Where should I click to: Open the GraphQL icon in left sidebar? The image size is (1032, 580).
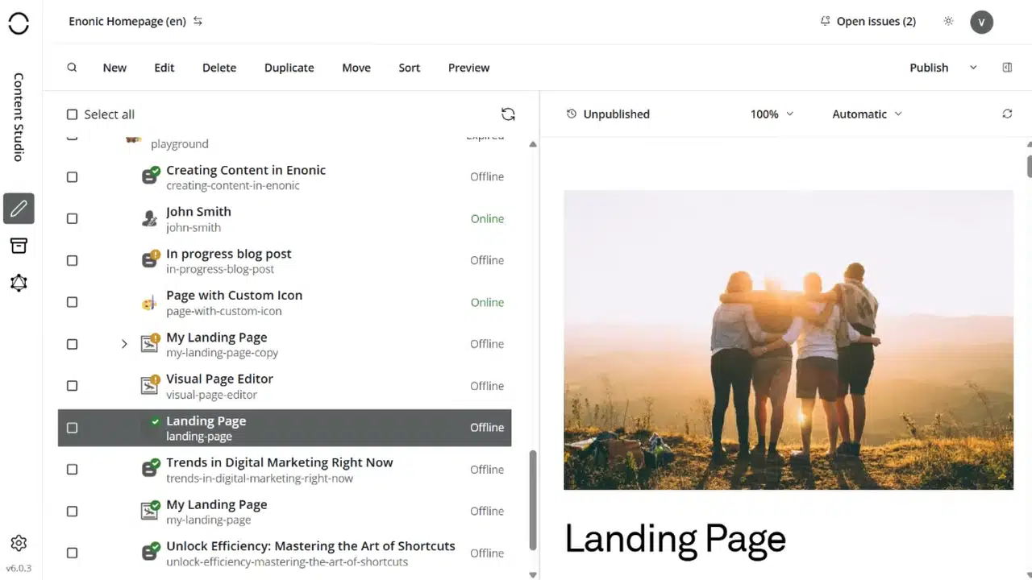(x=19, y=283)
